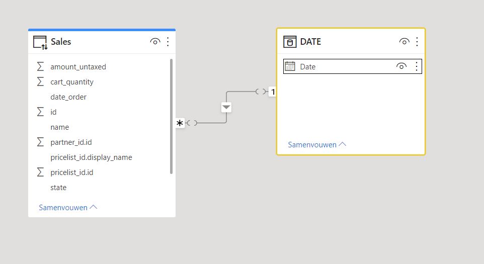Select the id field in Sales
This screenshot has height=264, width=484.
53,112
